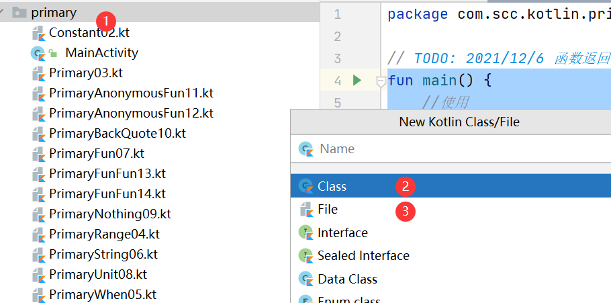The height and width of the screenshot is (303, 611).
Task: Click the green lock icon beside MainActivity
Action: pyautogui.click(x=52, y=53)
